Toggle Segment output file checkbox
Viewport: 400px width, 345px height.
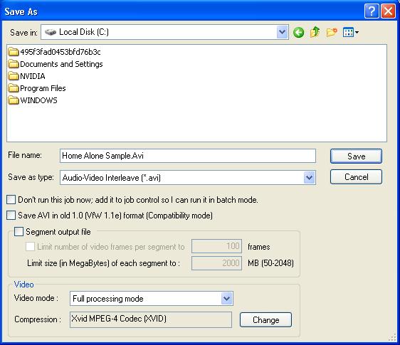pos(19,231)
